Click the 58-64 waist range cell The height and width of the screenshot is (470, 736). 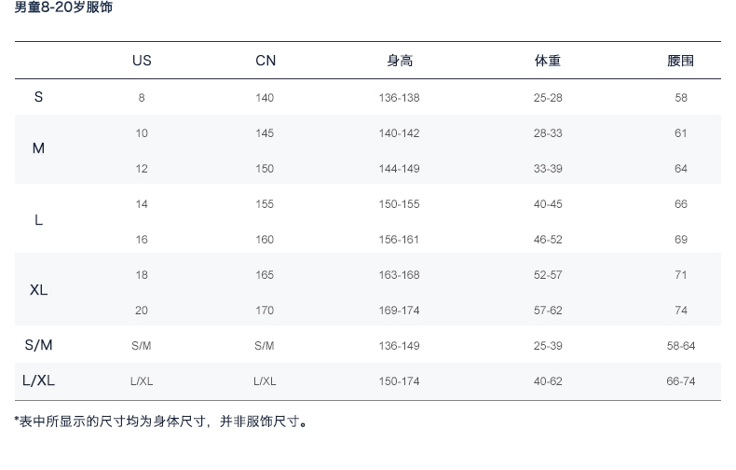[681, 346]
